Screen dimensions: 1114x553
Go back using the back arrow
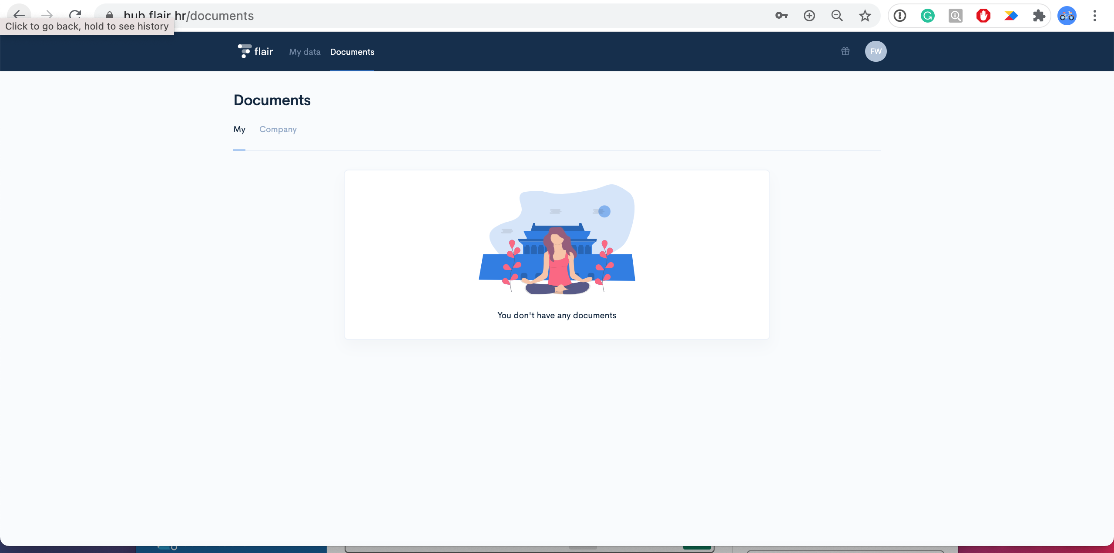[20, 16]
